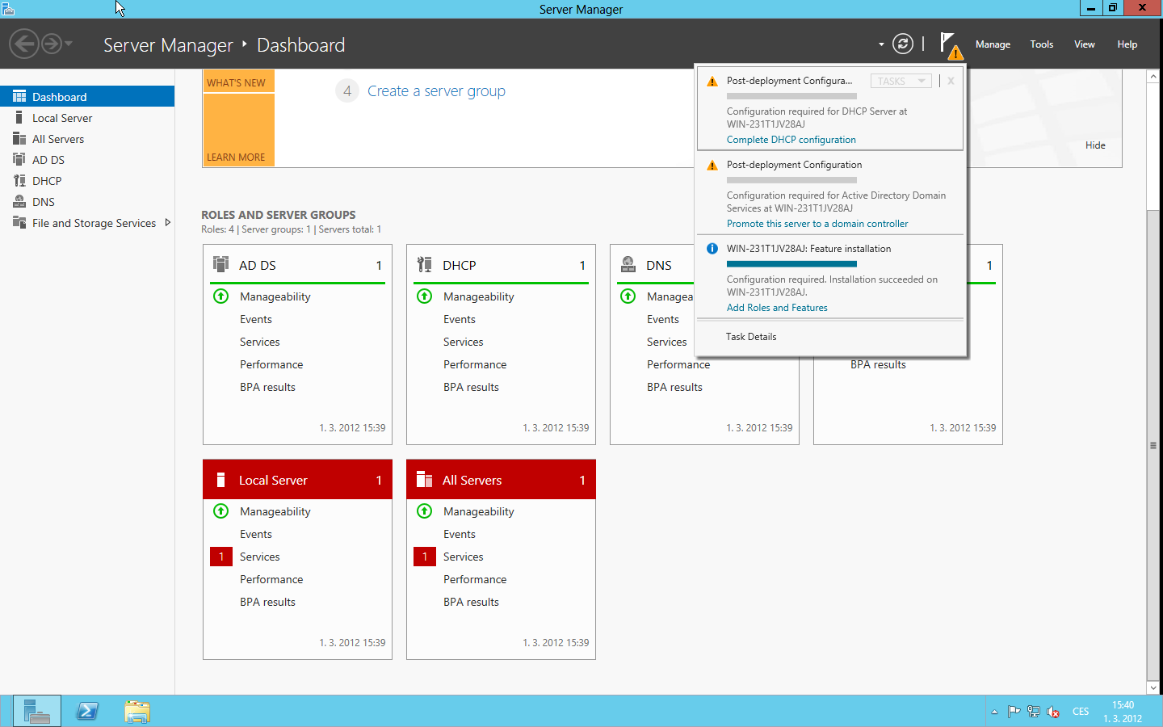1163x727 pixels.
Task: Expand File and Storage Services arrow
Action: (x=167, y=222)
